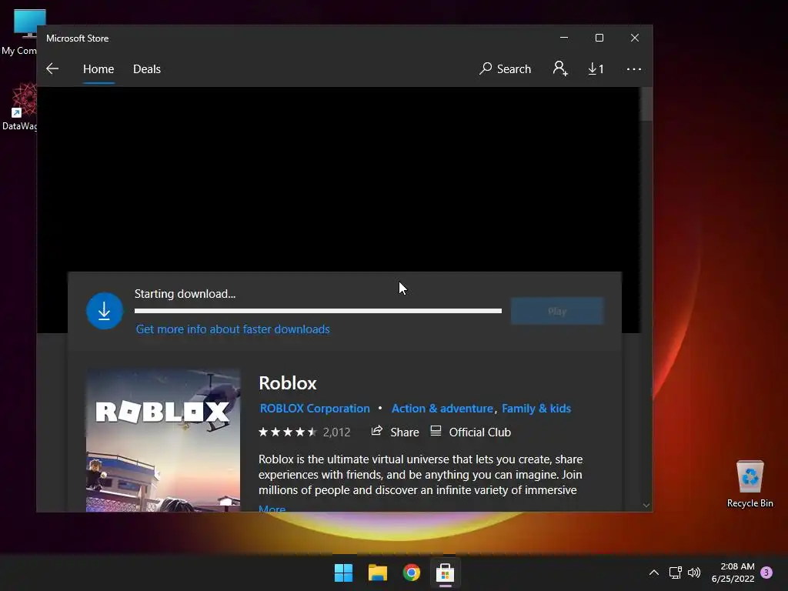The width and height of the screenshot is (788, 591).
Task: Click the volume speaker tray icon
Action: tap(694, 573)
